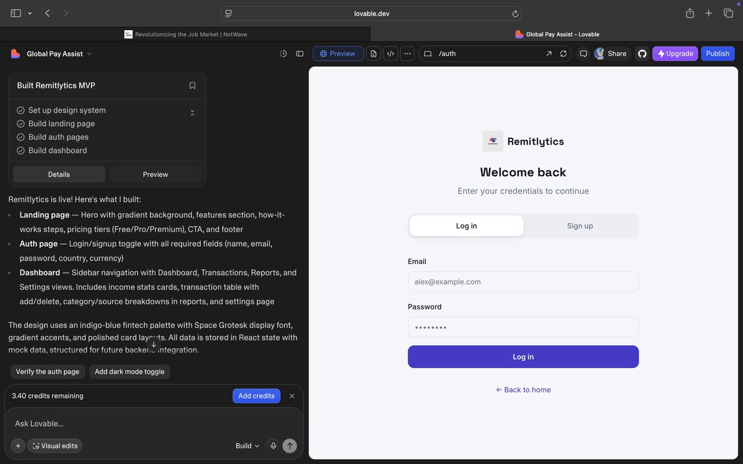This screenshot has height=464, width=743.
Task: Collapse the task list expander on the MVP card
Action: click(x=193, y=113)
